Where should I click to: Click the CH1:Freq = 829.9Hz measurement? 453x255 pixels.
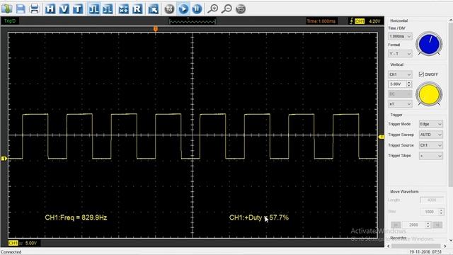[76, 217]
